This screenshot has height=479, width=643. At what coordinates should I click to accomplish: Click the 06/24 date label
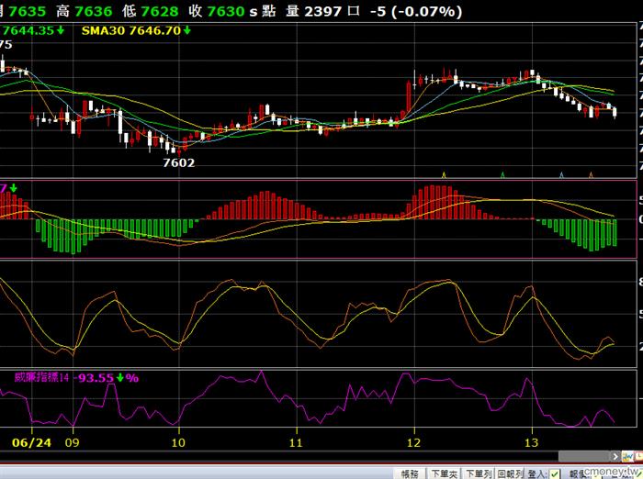click(31, 442)
